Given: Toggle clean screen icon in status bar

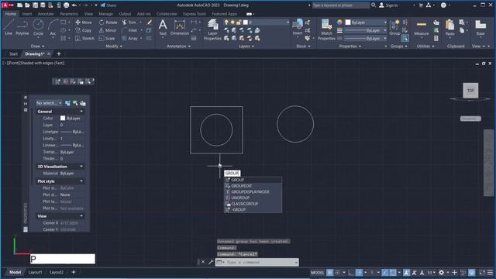Looking at the screenshot, I should (482, 272).
